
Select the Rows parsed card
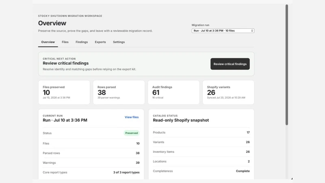click(119, 92)
